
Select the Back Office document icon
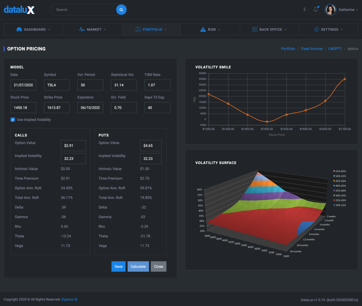coord(255,29)
